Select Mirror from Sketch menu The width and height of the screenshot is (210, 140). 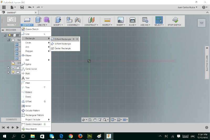[36, 106]
